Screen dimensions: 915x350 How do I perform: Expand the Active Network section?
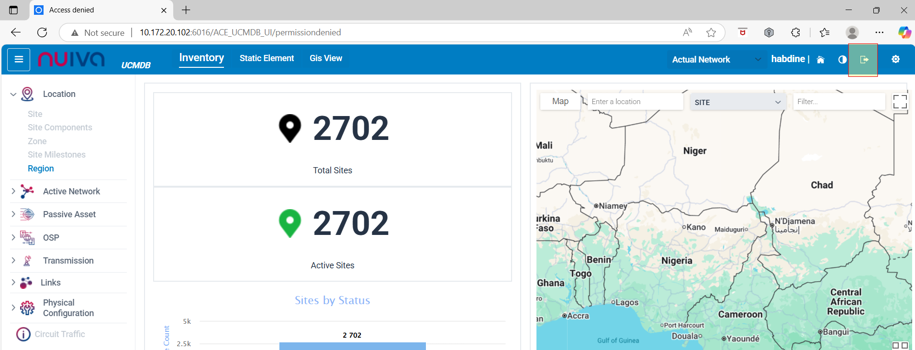[13, 191]
